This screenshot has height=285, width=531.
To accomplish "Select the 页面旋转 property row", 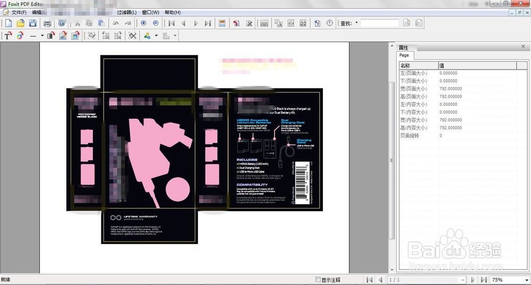I will pyautogui.click(x=463, y=135).
